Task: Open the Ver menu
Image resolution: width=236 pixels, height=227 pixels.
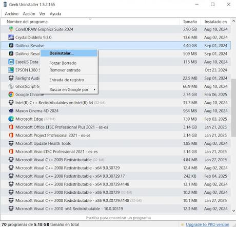Action: (42, 14)
